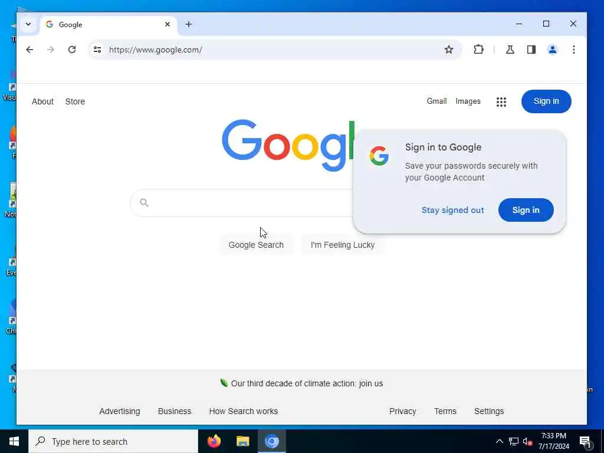Screen dimensions: 604x453
Task: Launch Firefox from the taskbar
Action: pyautogui.click(x=214, y=441)
